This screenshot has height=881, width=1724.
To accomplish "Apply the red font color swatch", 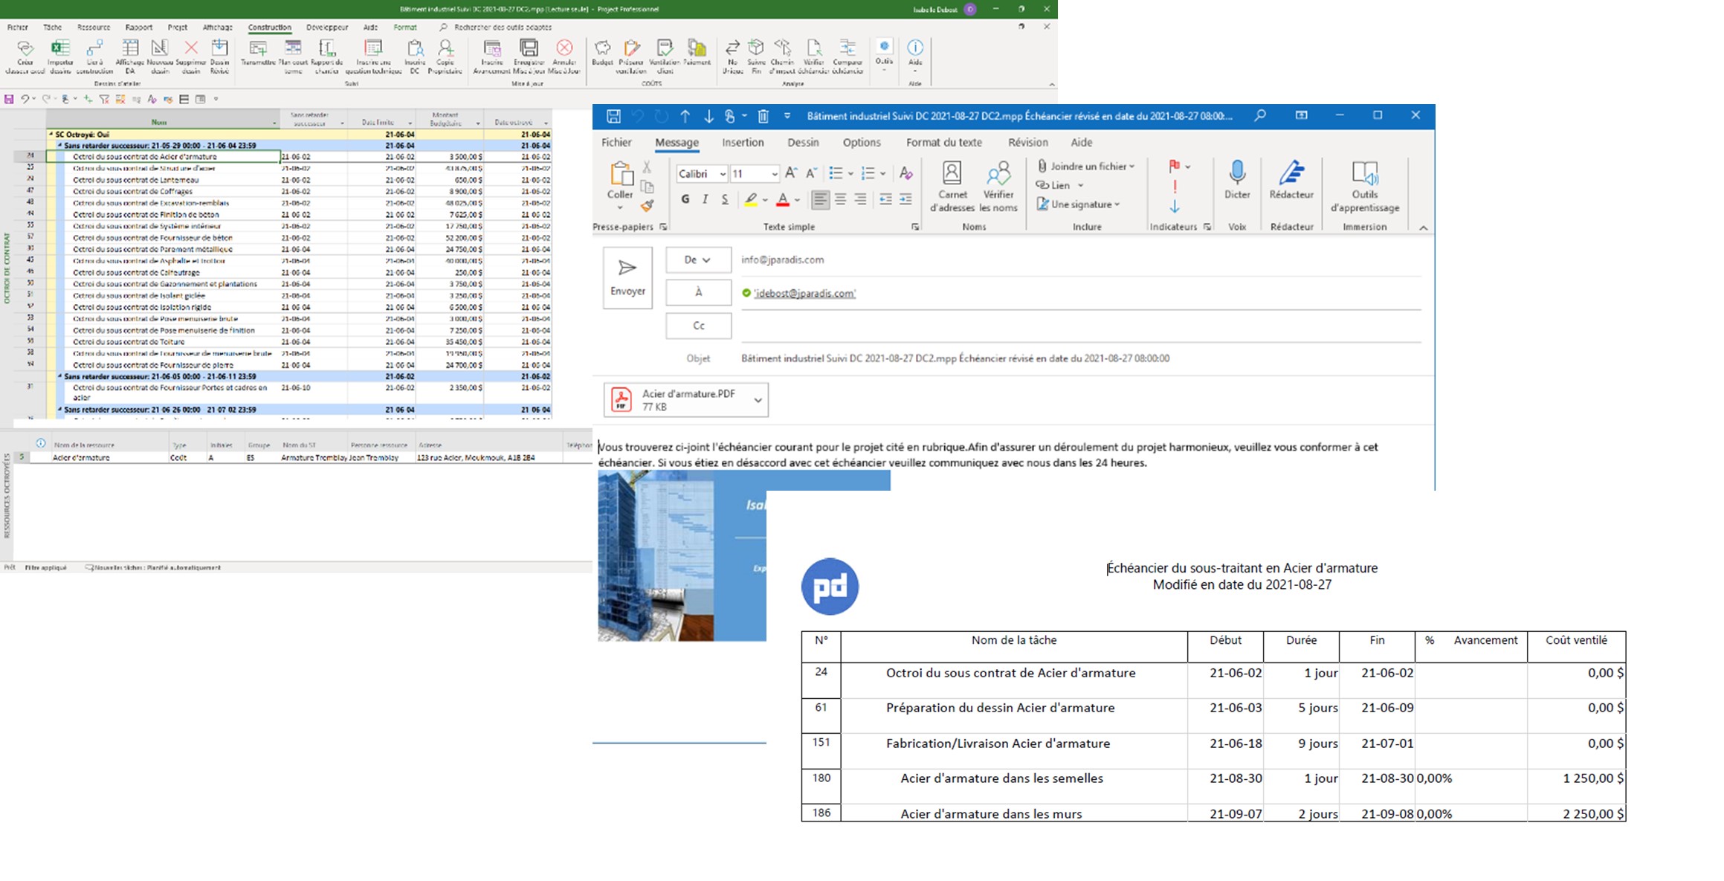I will 782,199.
